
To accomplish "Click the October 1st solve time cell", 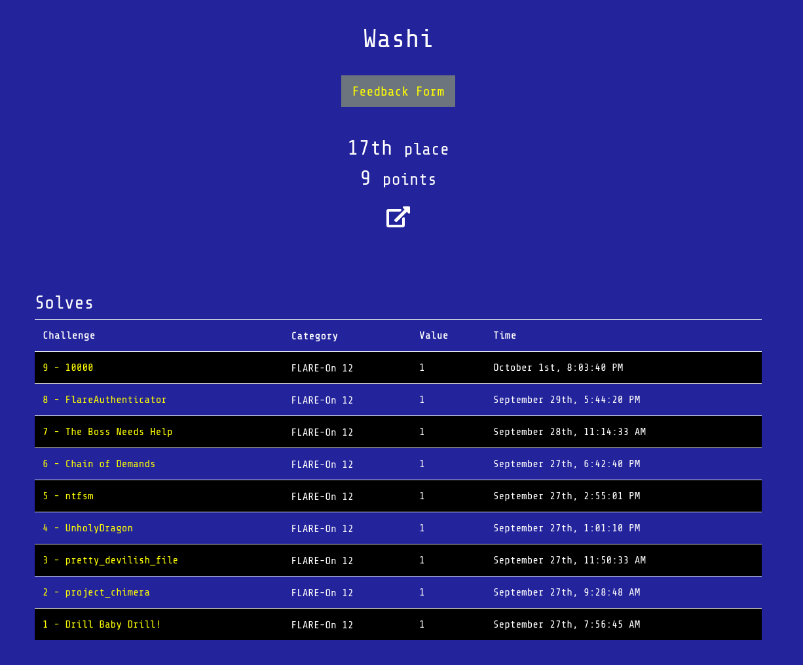I will coord(558,368).
